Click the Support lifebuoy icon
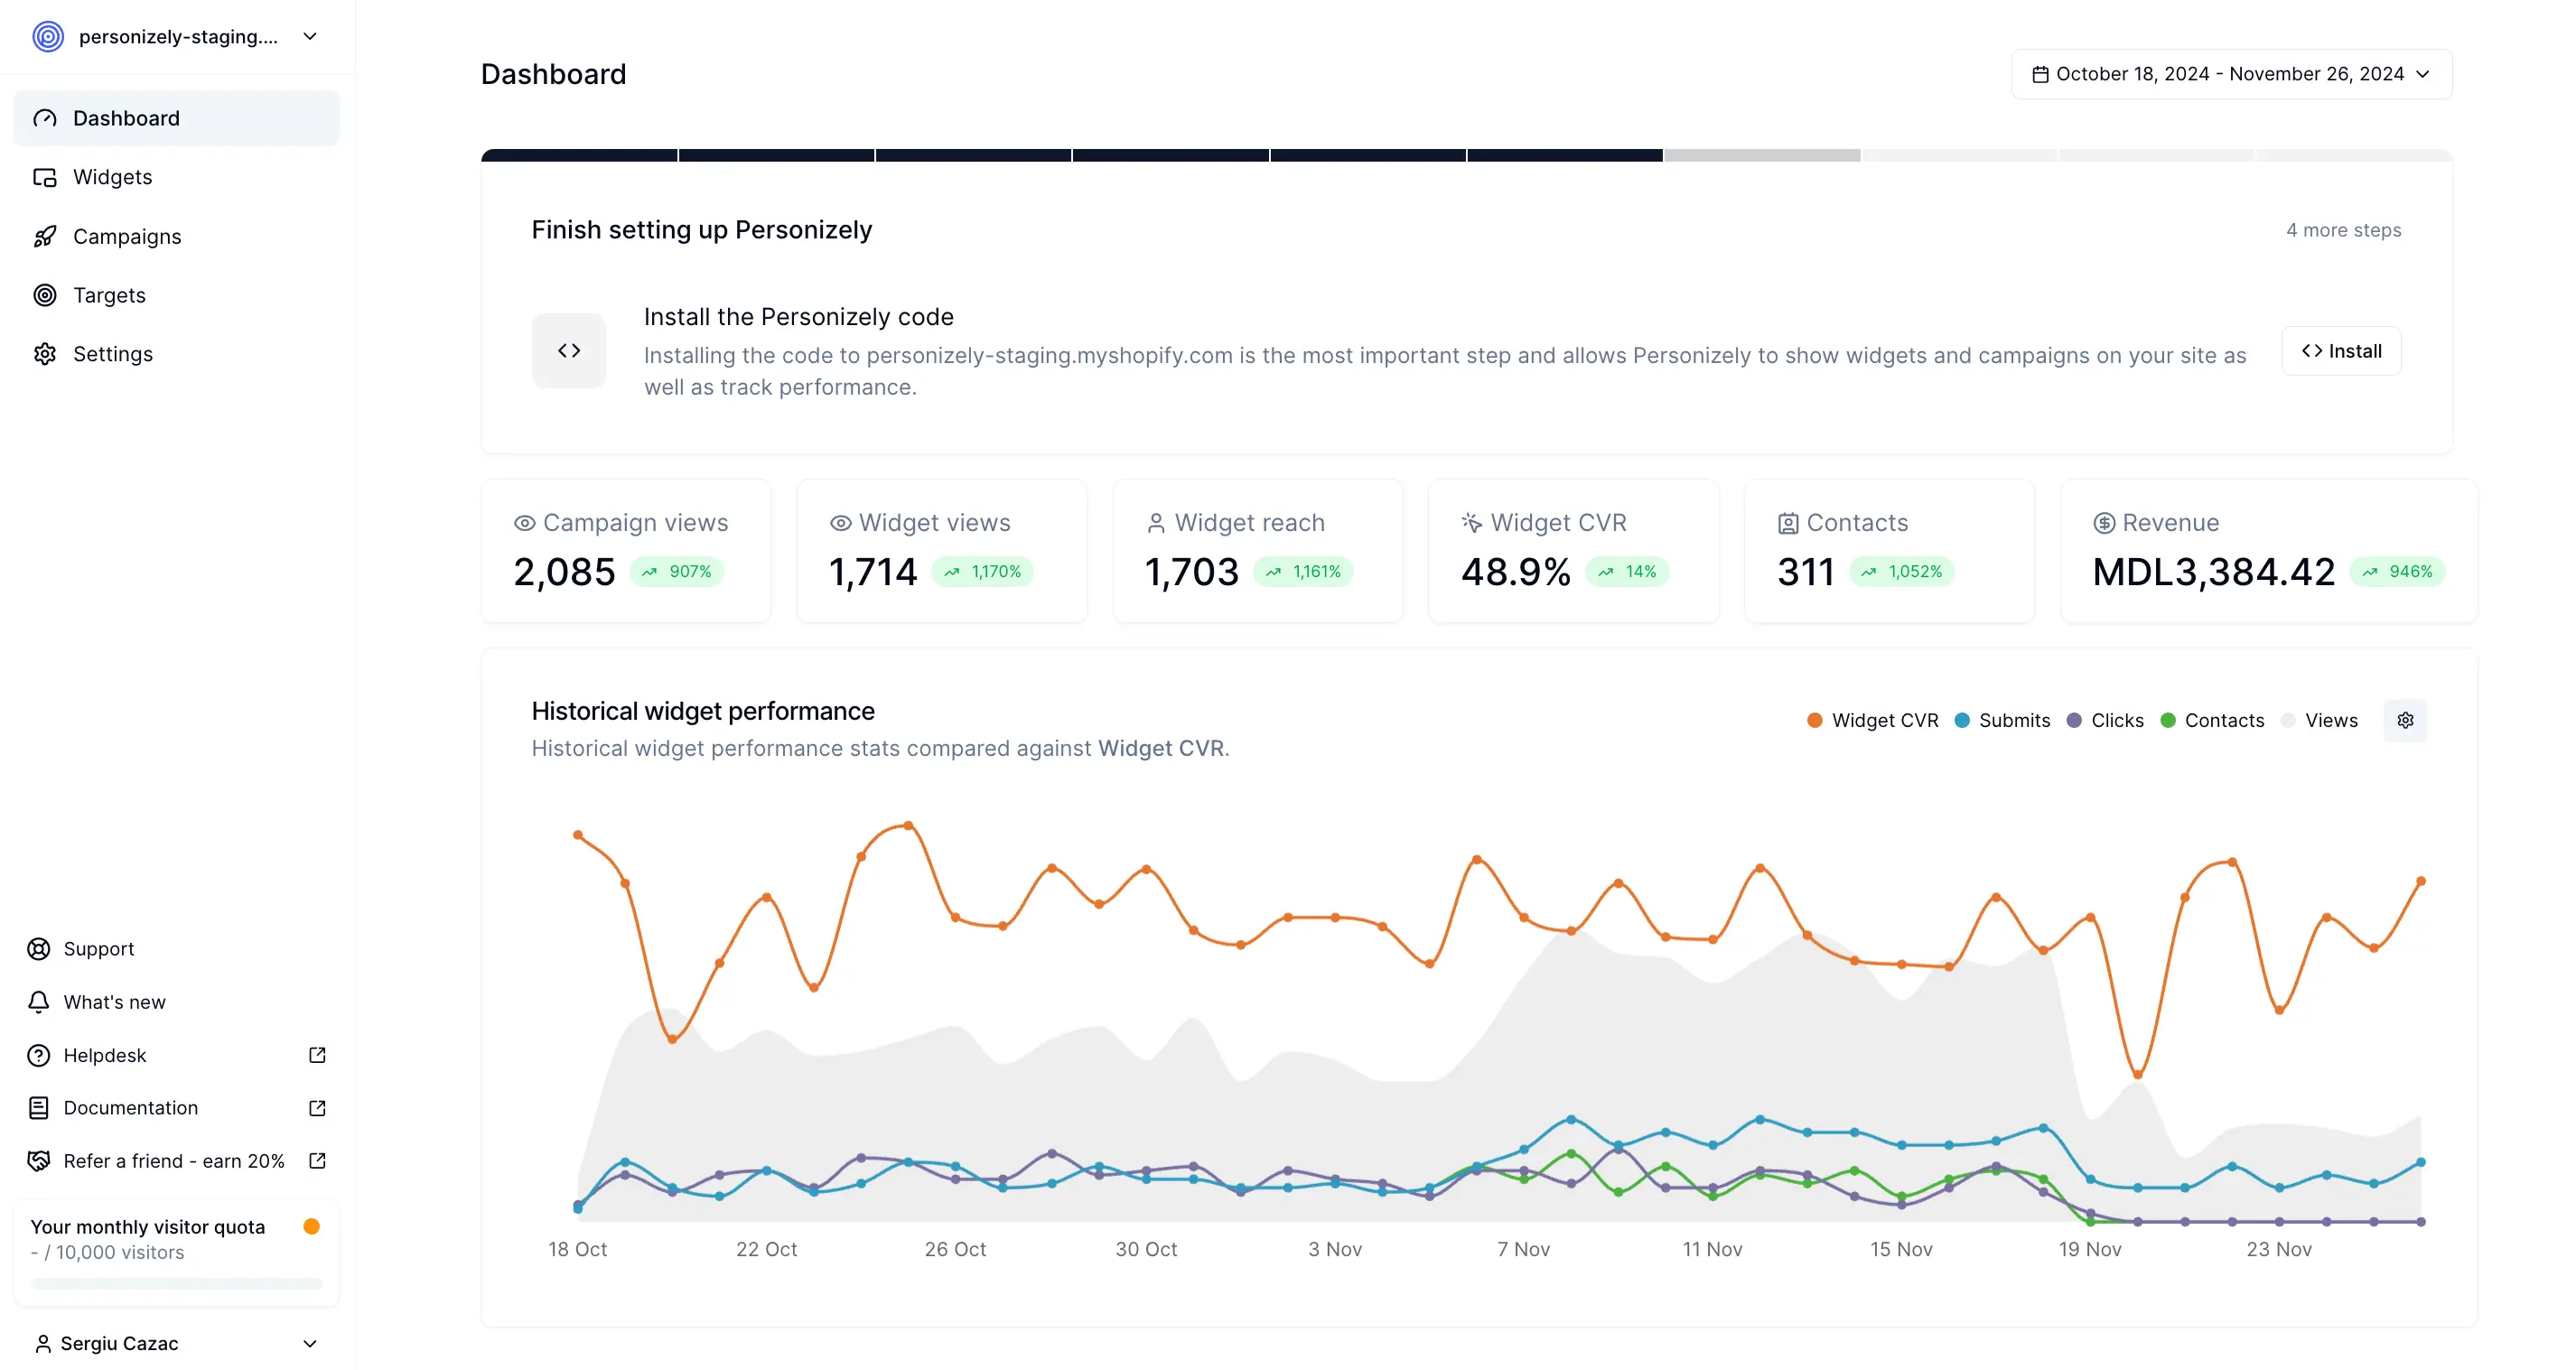The height and width of the screenshot is (1370, 2576). click(39, 949)
